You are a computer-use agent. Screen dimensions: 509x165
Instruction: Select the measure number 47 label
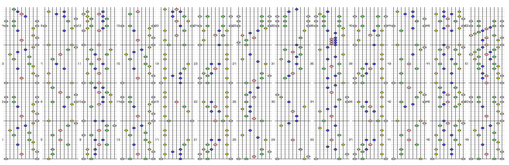tap(428, 64)
